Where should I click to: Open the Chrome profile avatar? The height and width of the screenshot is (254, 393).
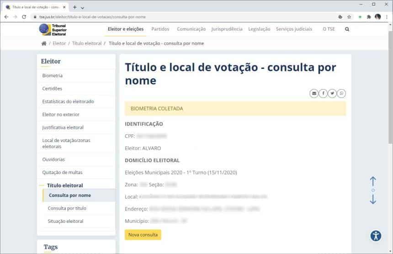(378, 17)
